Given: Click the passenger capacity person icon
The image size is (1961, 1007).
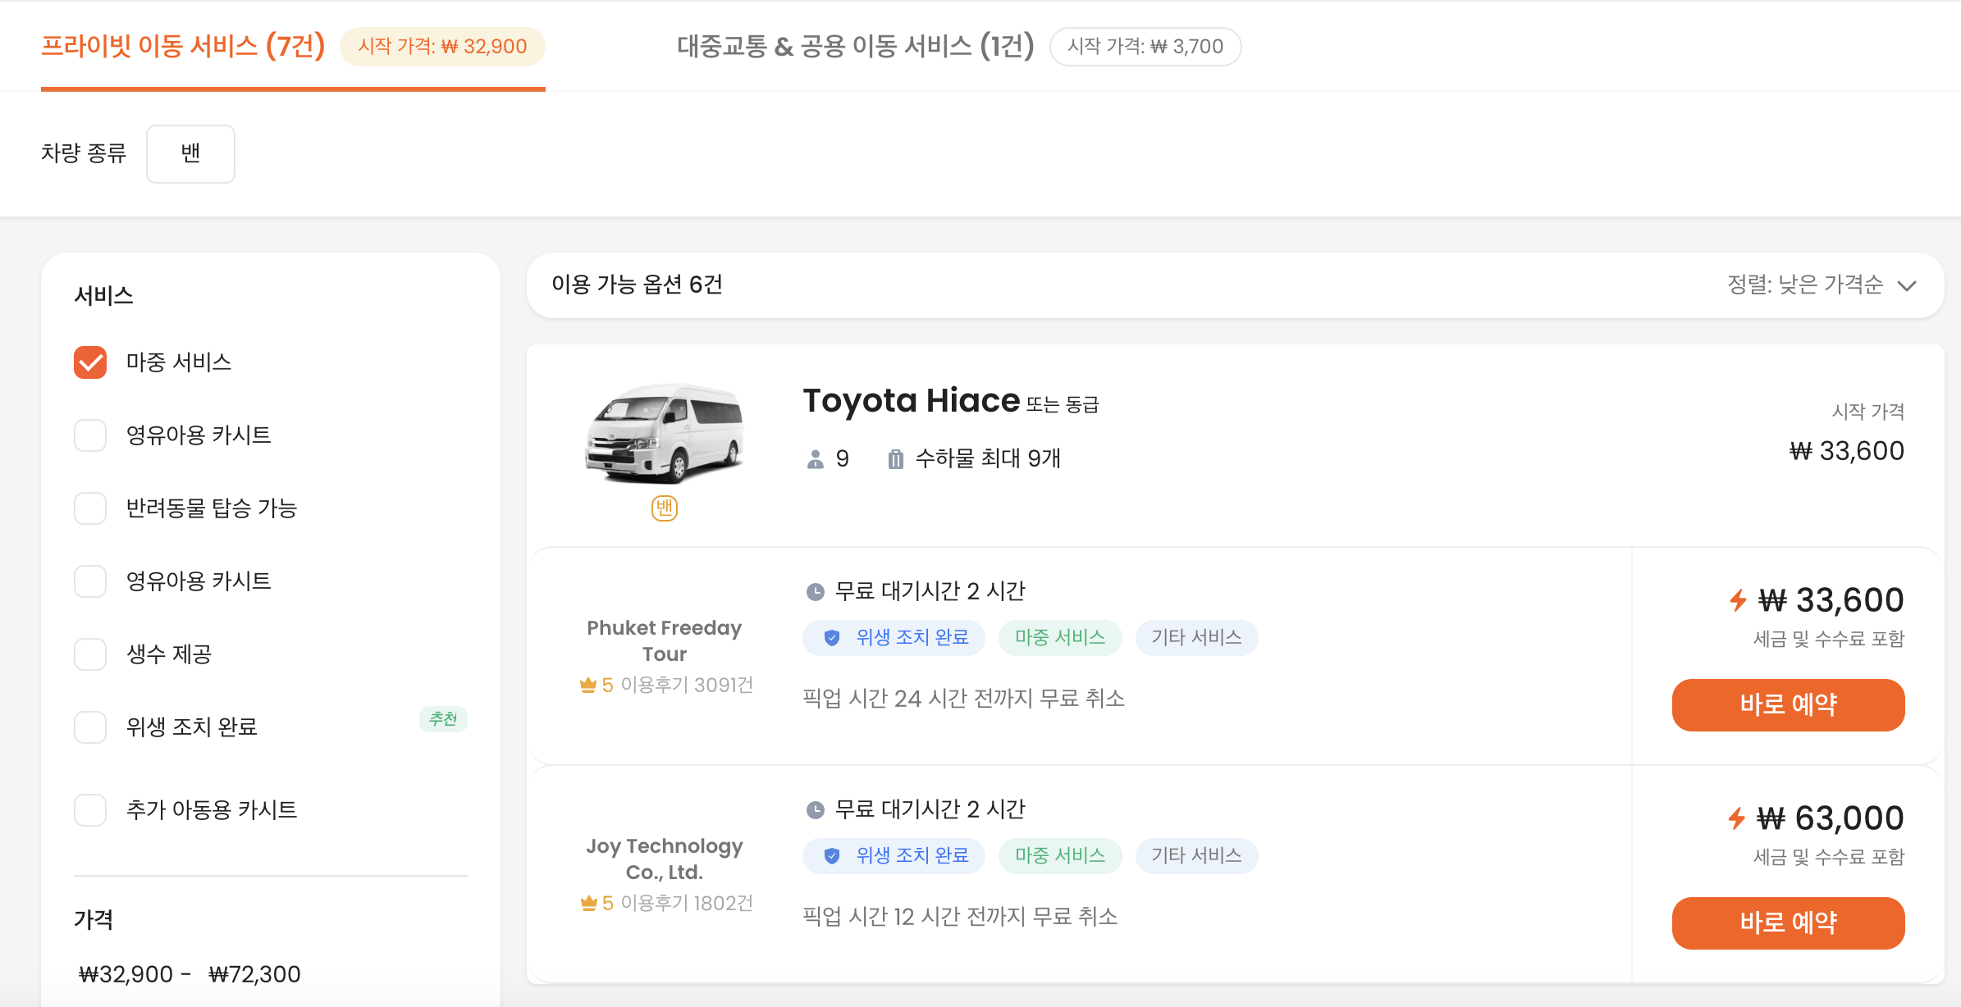Looking at the screenshot, I should 815,459.
